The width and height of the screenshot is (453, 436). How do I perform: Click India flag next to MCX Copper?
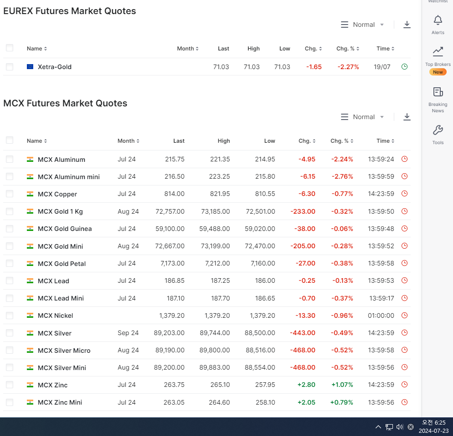tap(30, 194)
